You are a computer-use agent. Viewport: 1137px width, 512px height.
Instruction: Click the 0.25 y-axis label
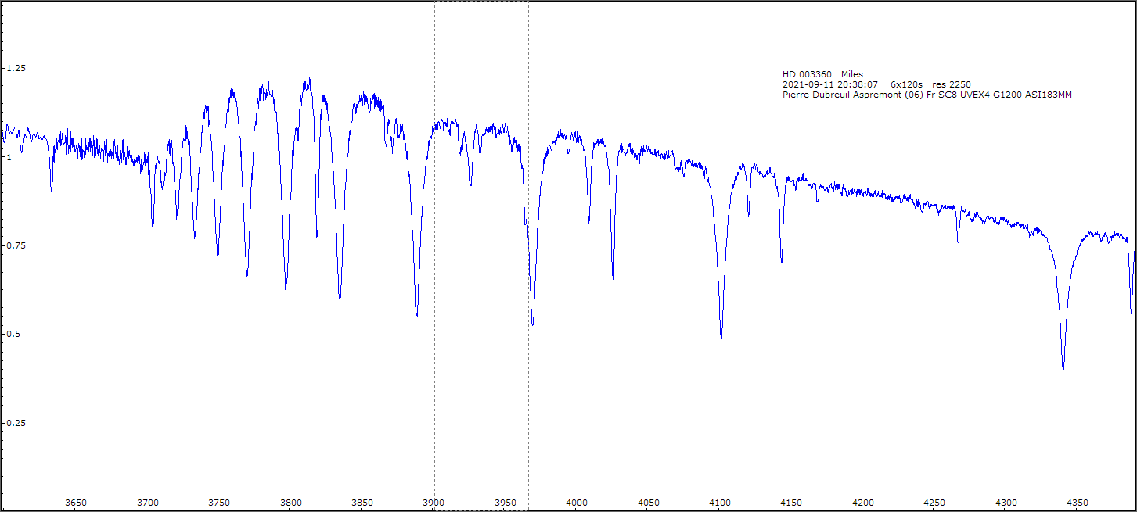pyautogui.click(x=16, y=423)
